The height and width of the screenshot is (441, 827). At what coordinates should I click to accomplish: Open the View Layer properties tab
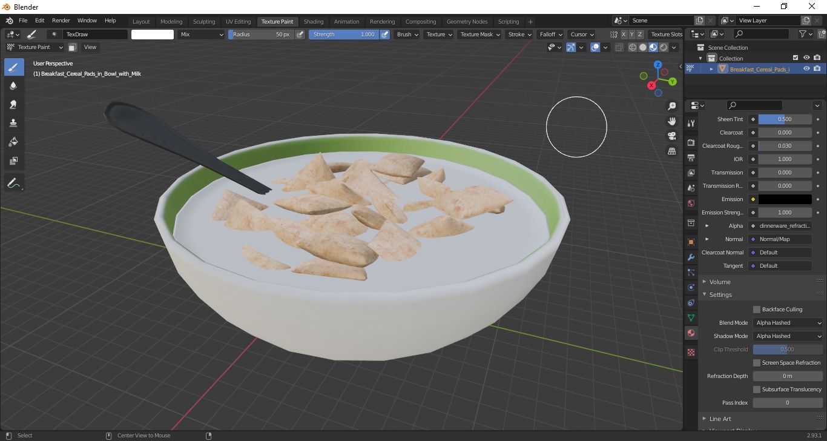(x=691, y=173)
